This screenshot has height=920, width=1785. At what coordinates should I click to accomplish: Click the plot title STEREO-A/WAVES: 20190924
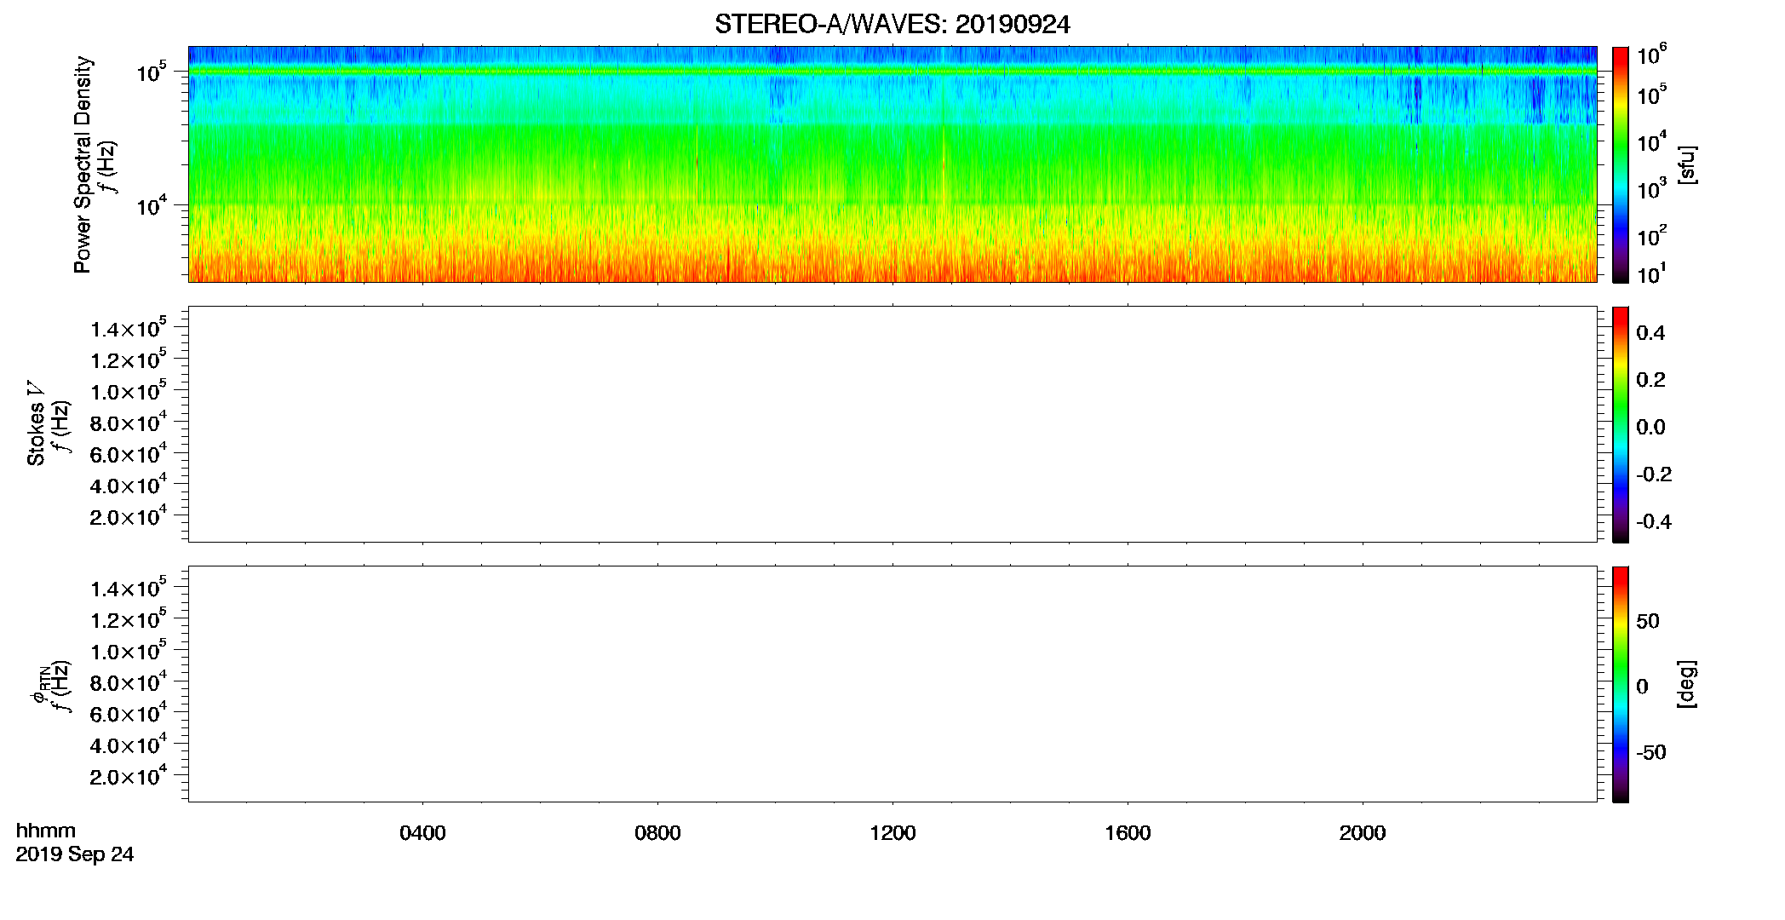click(892, 24)
